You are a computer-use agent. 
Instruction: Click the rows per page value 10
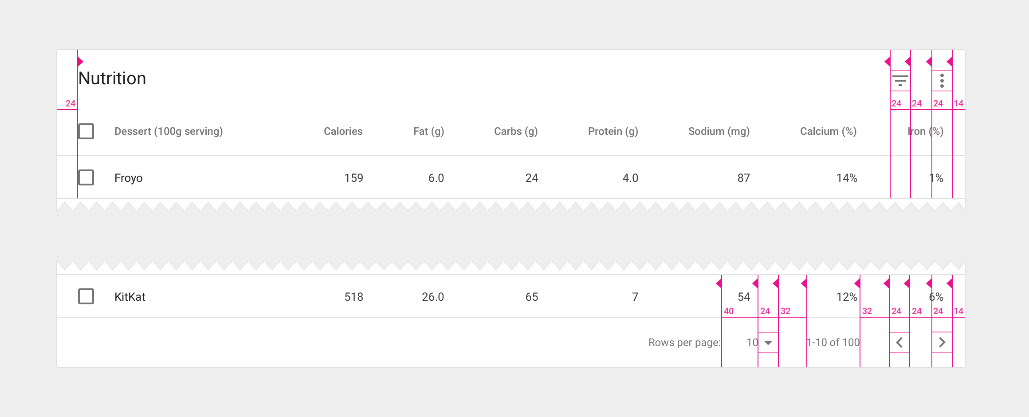pyautogui.click(x=752, y=342)
